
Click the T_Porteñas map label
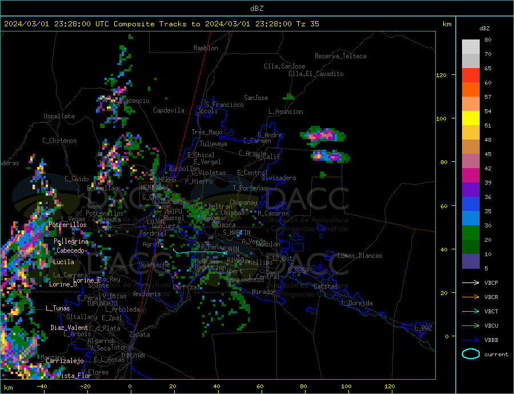[x=250, y=188]
